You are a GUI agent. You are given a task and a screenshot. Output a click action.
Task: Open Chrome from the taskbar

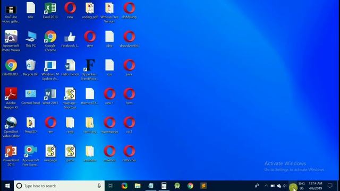(x=190, y=186)
